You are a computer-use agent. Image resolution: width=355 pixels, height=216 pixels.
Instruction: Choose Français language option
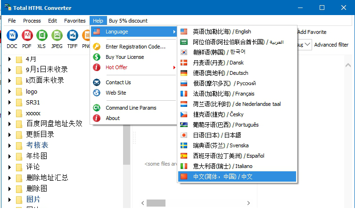tap(237, 94)
